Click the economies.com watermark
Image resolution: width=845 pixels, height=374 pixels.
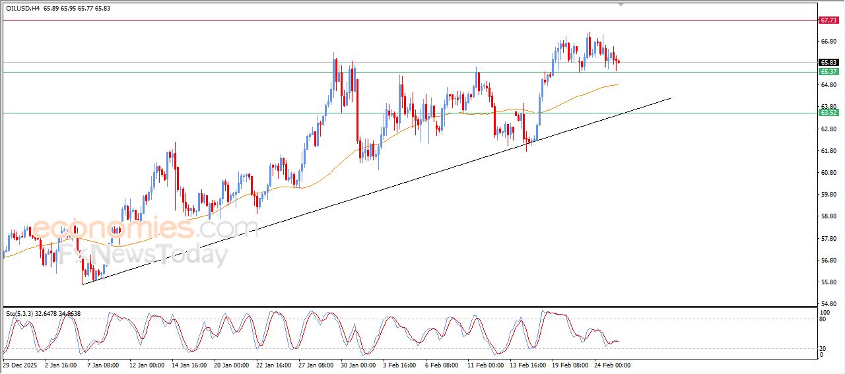point(145,229)
